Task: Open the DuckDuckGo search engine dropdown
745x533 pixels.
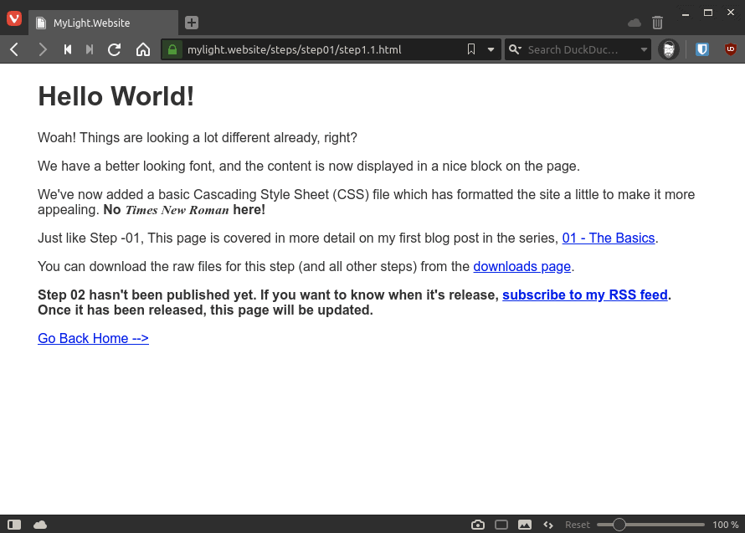Action: [x=516, y=49]
